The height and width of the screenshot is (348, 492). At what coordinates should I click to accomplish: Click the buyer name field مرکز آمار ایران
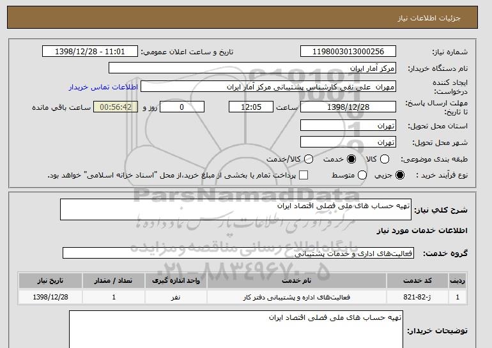pos(252,68)
